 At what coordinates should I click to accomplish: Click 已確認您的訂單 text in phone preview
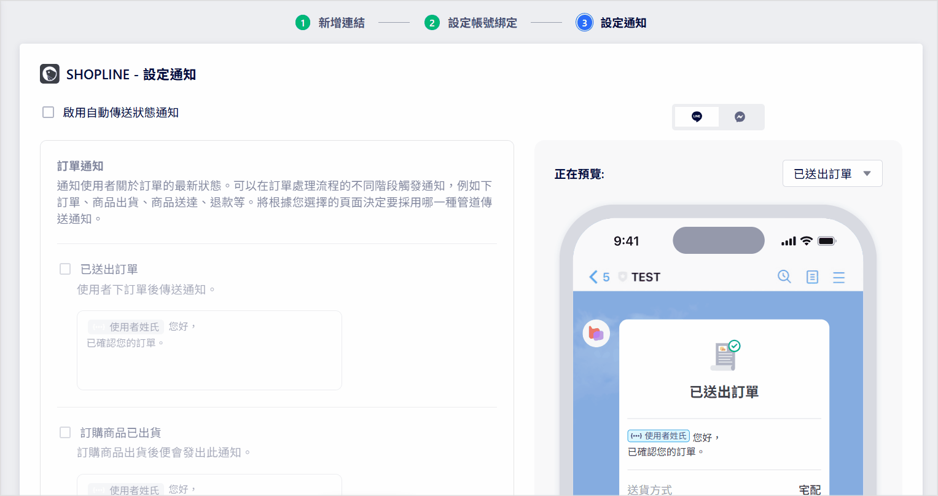[666, 452]
